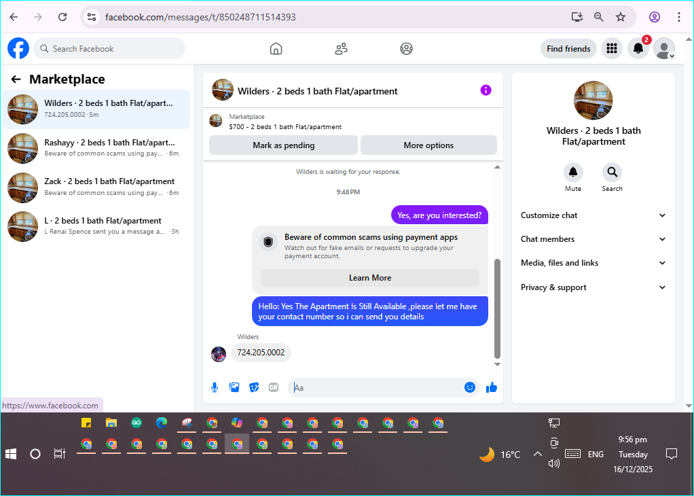Click scroll up arrow in chat pane
This screenshot has height=496, width=694.
(497, 167)
